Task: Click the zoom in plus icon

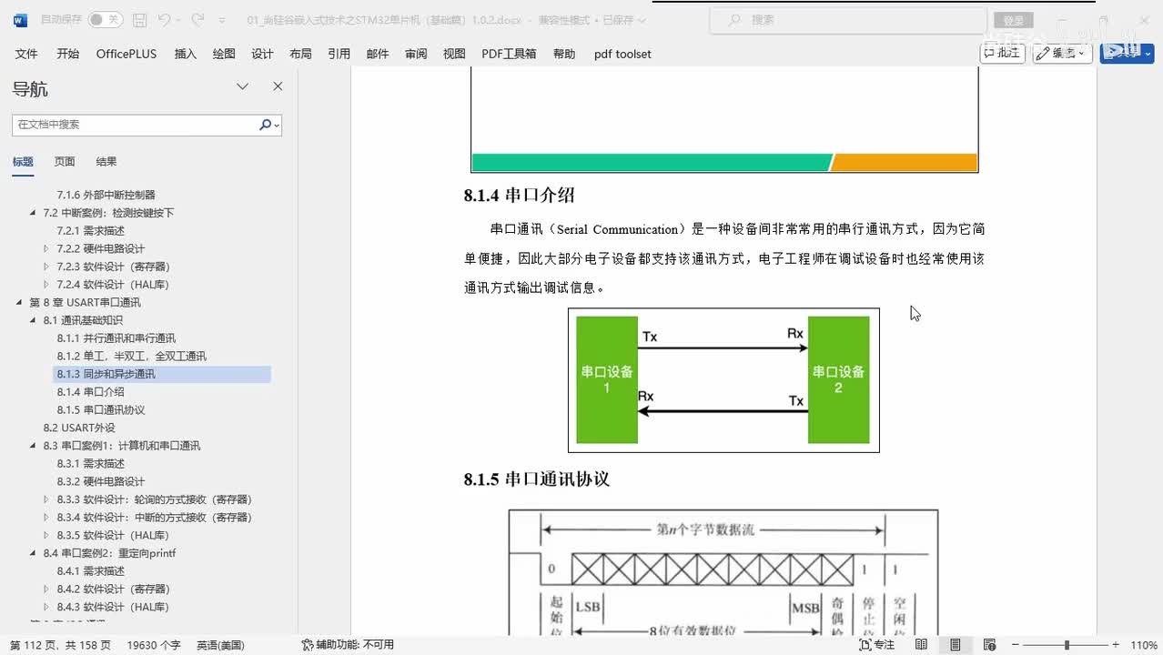Action: pos(1117,645)
